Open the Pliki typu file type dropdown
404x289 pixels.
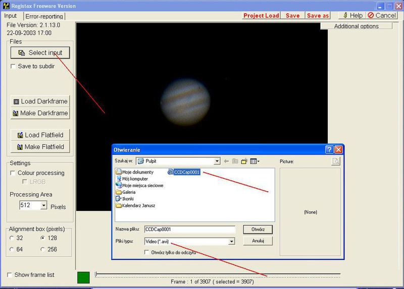coord(231,242)
